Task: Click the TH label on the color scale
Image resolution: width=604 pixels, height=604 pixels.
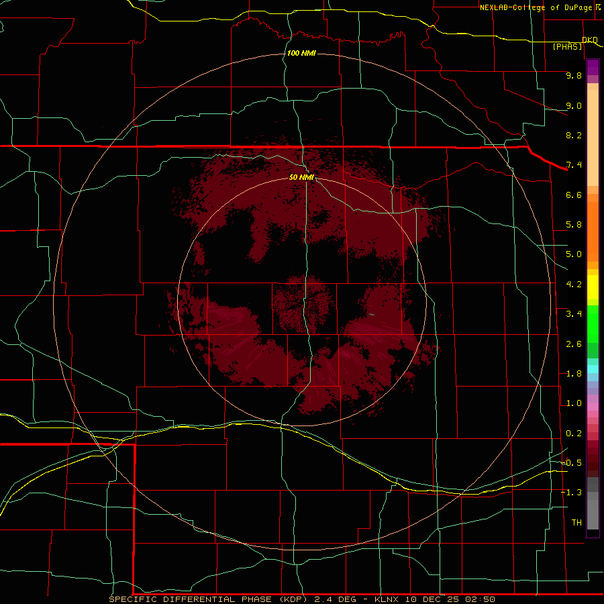Action: tap(576, 523)
